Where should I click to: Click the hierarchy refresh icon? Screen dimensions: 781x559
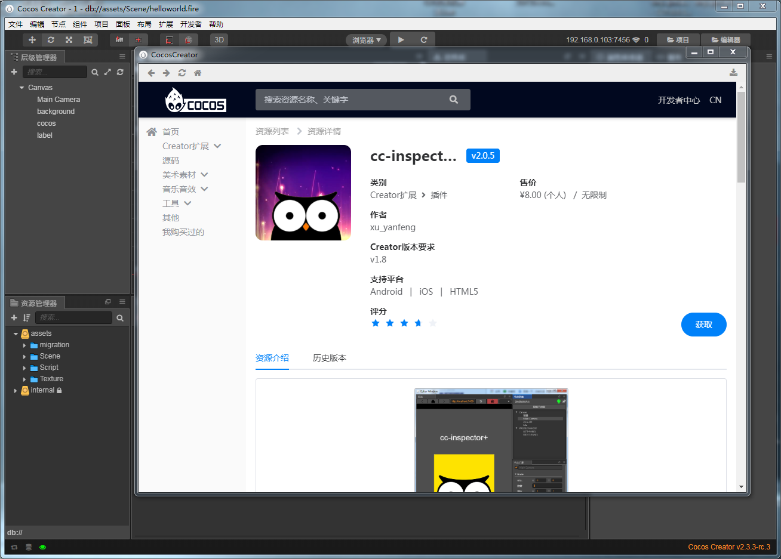coord(120,72)
